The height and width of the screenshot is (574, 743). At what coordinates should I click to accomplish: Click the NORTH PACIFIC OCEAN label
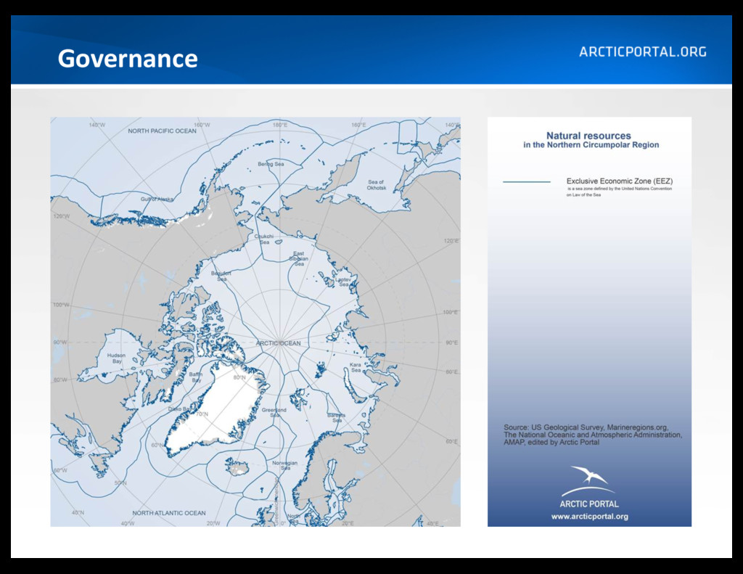point(162,131)
